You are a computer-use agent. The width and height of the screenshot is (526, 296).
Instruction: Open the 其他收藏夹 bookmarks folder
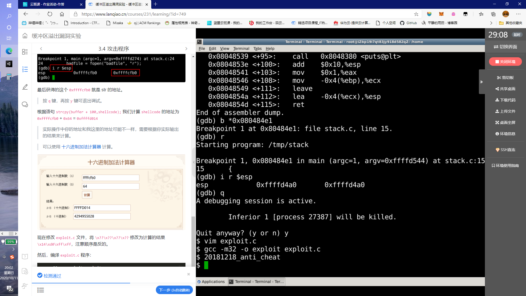[511, 23]
